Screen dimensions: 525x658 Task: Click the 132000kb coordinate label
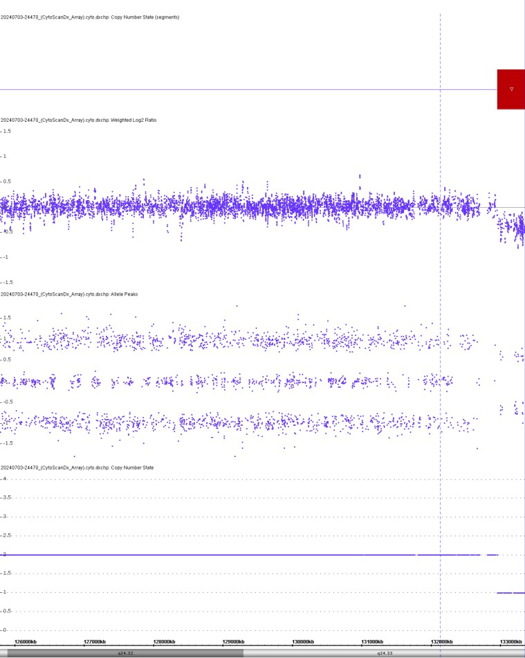(x=441, y=641)
